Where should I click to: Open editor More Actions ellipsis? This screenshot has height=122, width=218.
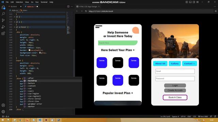72,6
